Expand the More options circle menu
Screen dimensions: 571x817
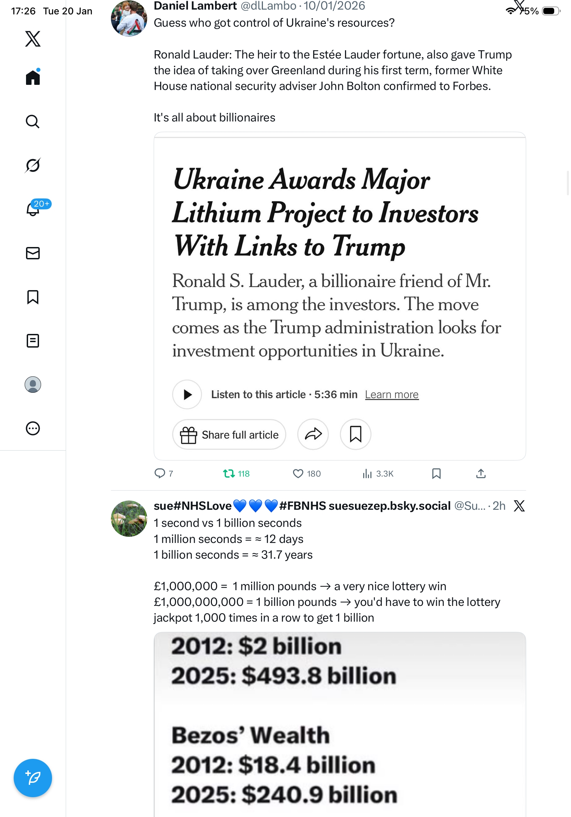(x=33, y=428)
